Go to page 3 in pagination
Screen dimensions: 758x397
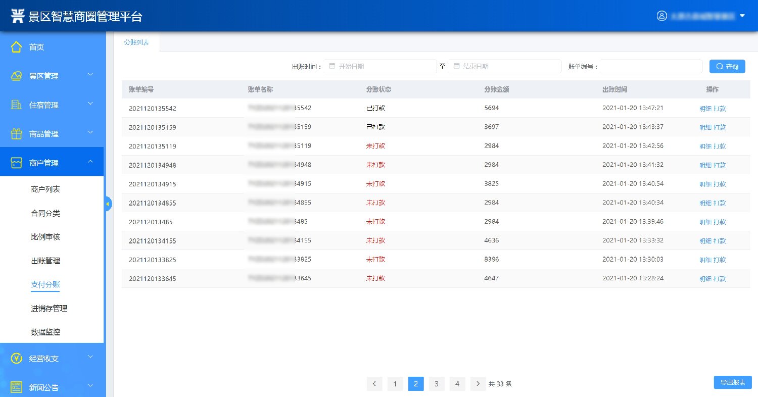coord(436,384)
